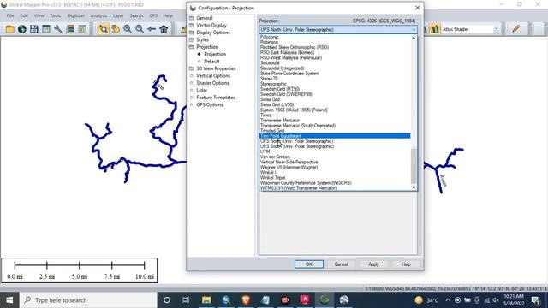Click the Windows Start button
548x308 pixels.
coord(9,300)
